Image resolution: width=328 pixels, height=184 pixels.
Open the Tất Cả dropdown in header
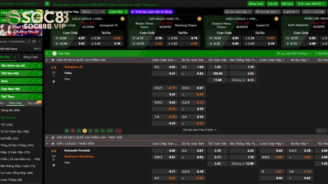pyautogui.click(x=93, y=12)
